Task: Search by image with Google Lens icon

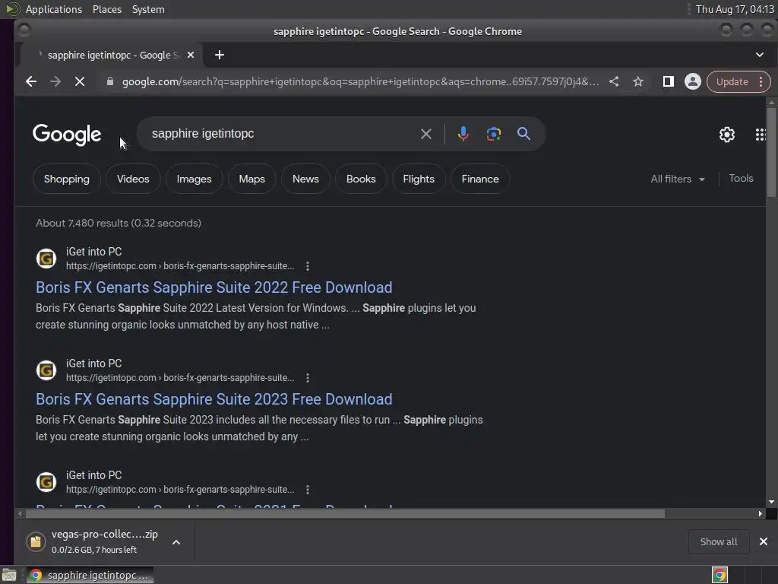Action: tap(494, 134)
